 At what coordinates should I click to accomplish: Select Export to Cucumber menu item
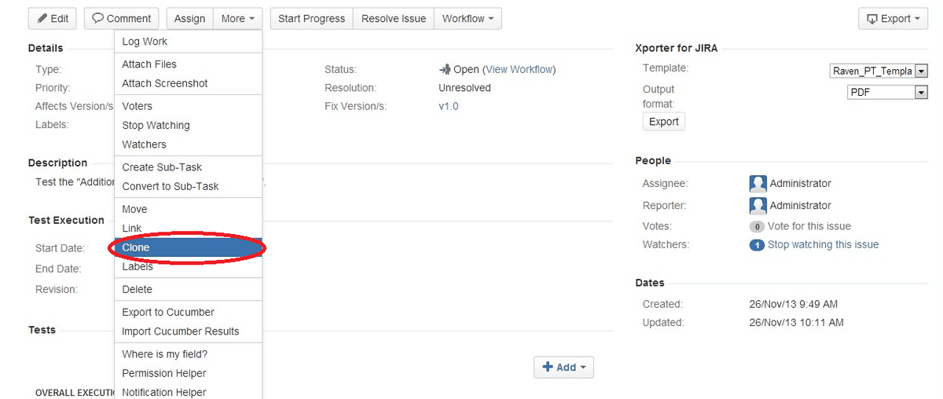point(168,312)
